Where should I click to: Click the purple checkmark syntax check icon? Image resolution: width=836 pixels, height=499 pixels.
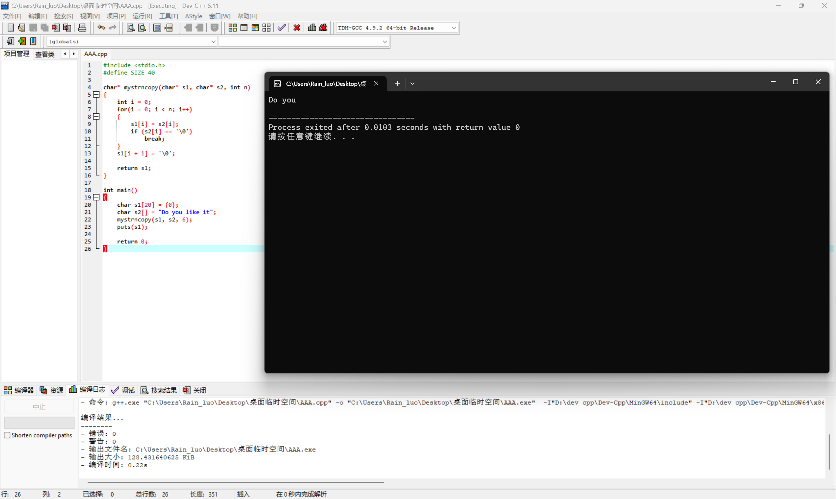(x=281, y=27)
